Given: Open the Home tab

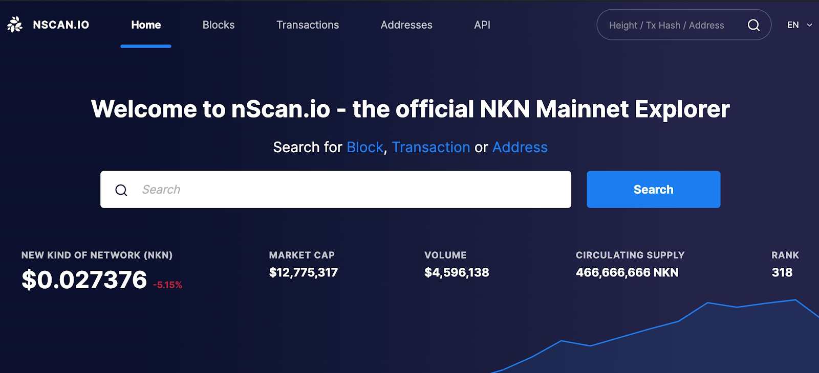Looking at the screenshot, I should [146, 25].
